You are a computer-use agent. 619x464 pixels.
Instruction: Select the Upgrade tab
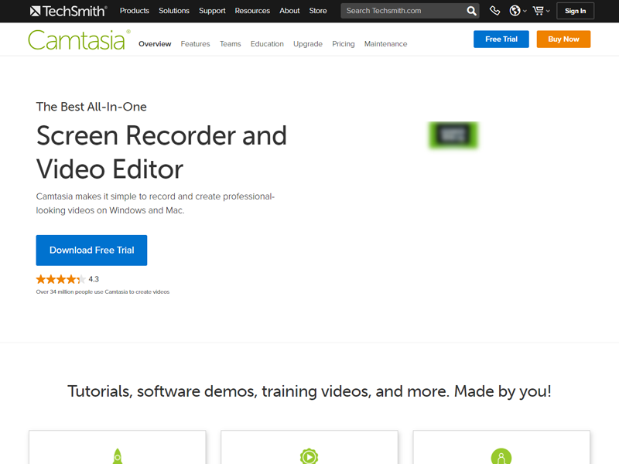pos(308,44)
